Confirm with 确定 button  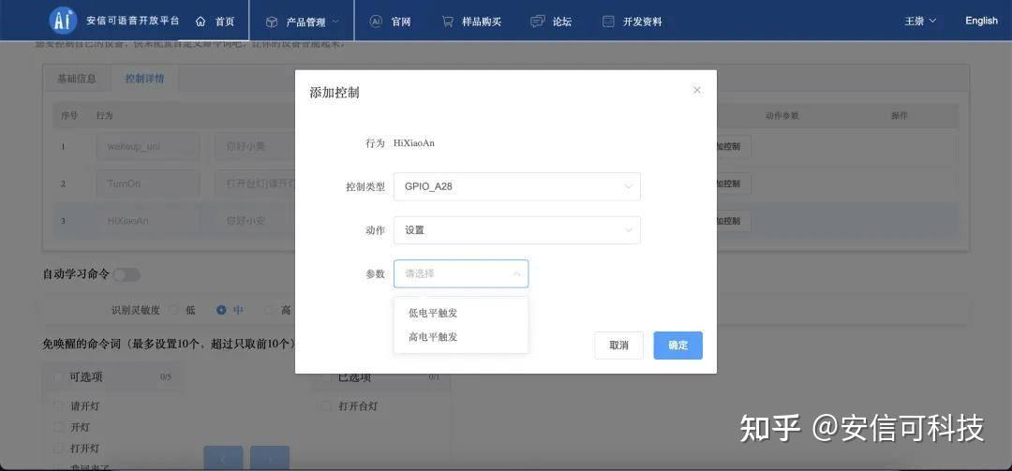coord(677,346)
